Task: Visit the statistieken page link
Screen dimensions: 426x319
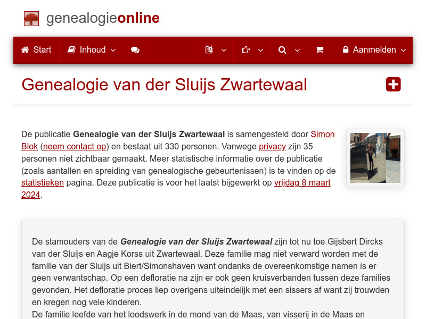Action: tap(43, 182)
